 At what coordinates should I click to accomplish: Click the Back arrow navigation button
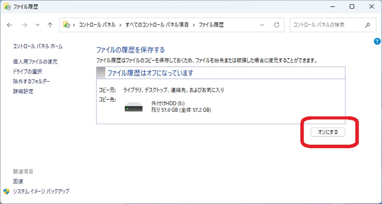click(x=10, y=25)
